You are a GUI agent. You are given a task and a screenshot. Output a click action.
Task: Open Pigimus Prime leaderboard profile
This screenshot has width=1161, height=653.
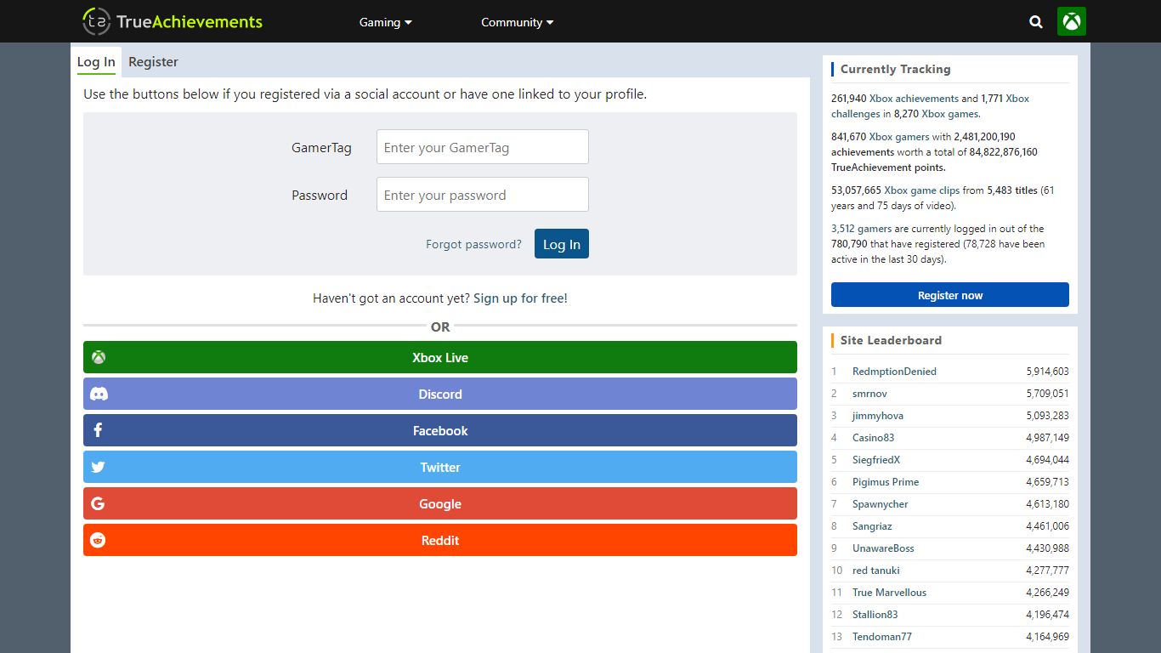click(886, 482)
